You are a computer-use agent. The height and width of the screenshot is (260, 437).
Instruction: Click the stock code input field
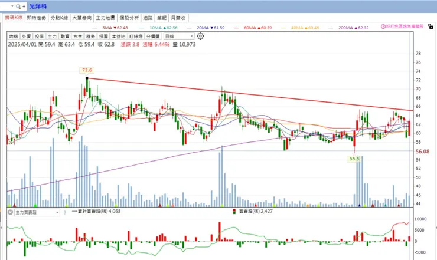coord(5,6)
